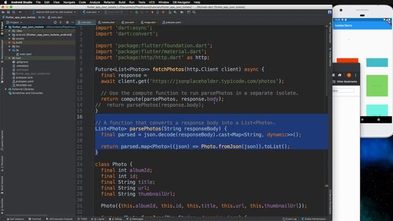This screenshot has height=221, width=393.
Task: Open the DB Navigator menu
Action: pyautogui.click(x=181, y=2)
